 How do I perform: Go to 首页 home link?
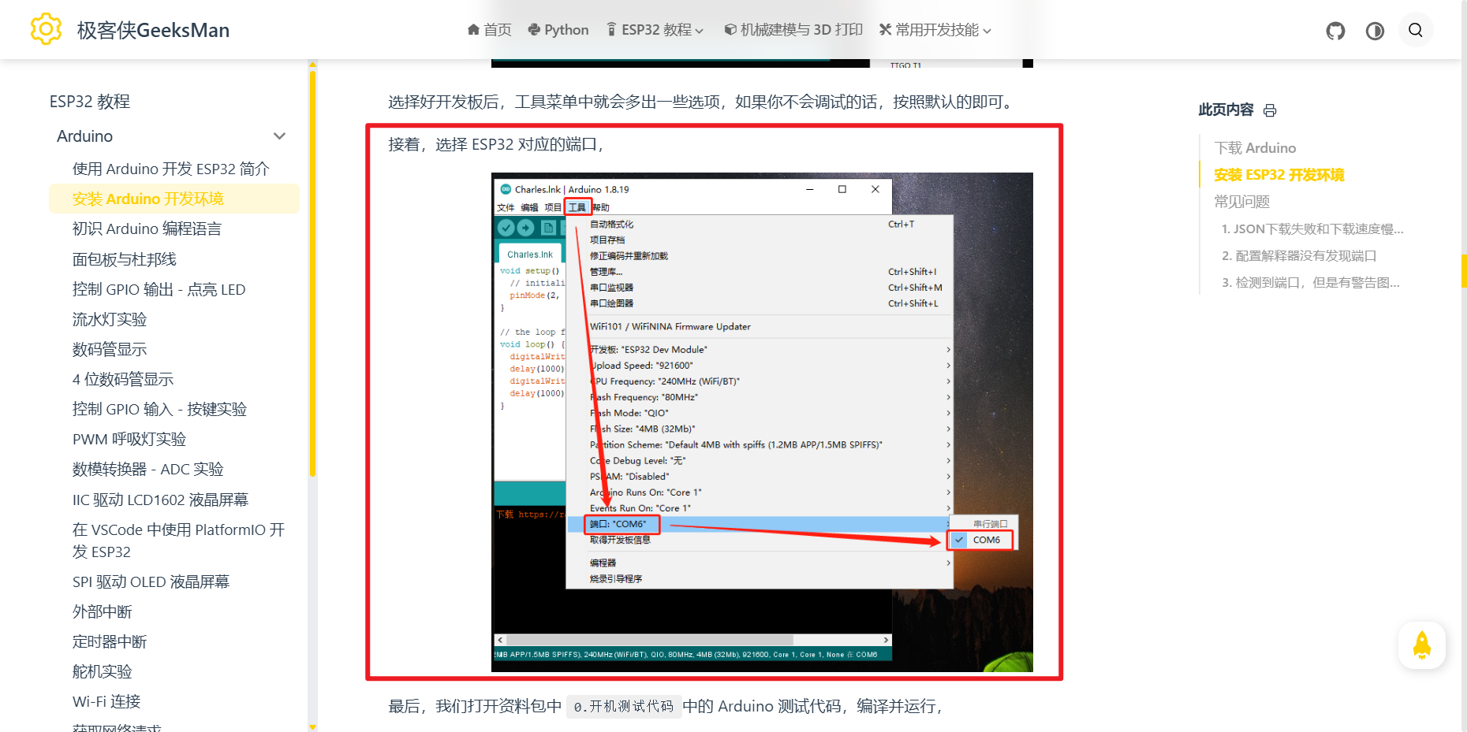[x=489, y=30]
